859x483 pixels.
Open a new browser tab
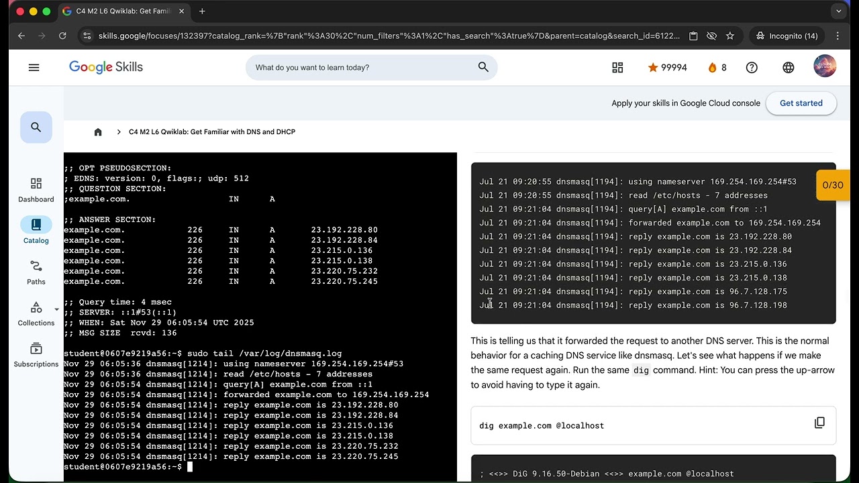[x=202, y=11]
